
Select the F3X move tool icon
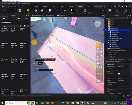click(98, 45)
